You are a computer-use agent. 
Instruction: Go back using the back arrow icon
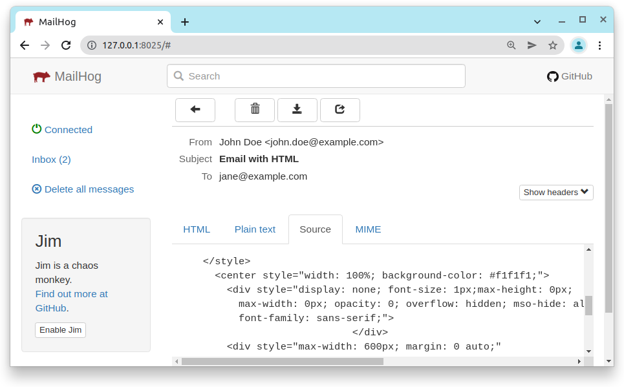(x=195, y=110)
